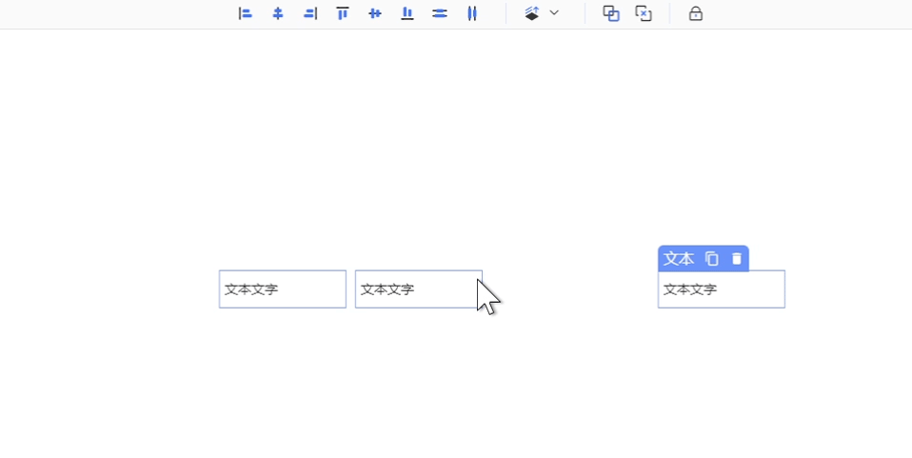Align selected elements to the left
Screen dimensions: 912x458
pyautogui.click(x=246, y=13)
